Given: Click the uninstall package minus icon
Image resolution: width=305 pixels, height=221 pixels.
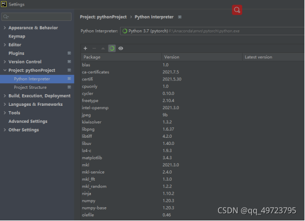Looking at the screenshot, I should pyautogui.click(x=94, y=48).
